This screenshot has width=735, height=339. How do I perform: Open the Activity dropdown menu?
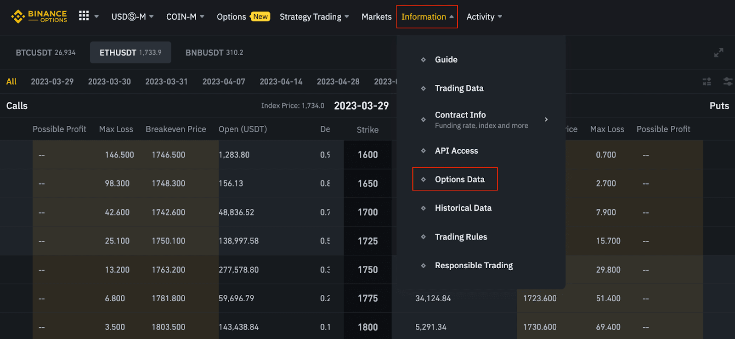click(484, 17)
